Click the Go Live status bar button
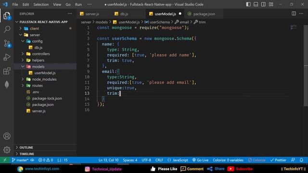The width and height of the screenshot is (308, 173). click(200, 160)
